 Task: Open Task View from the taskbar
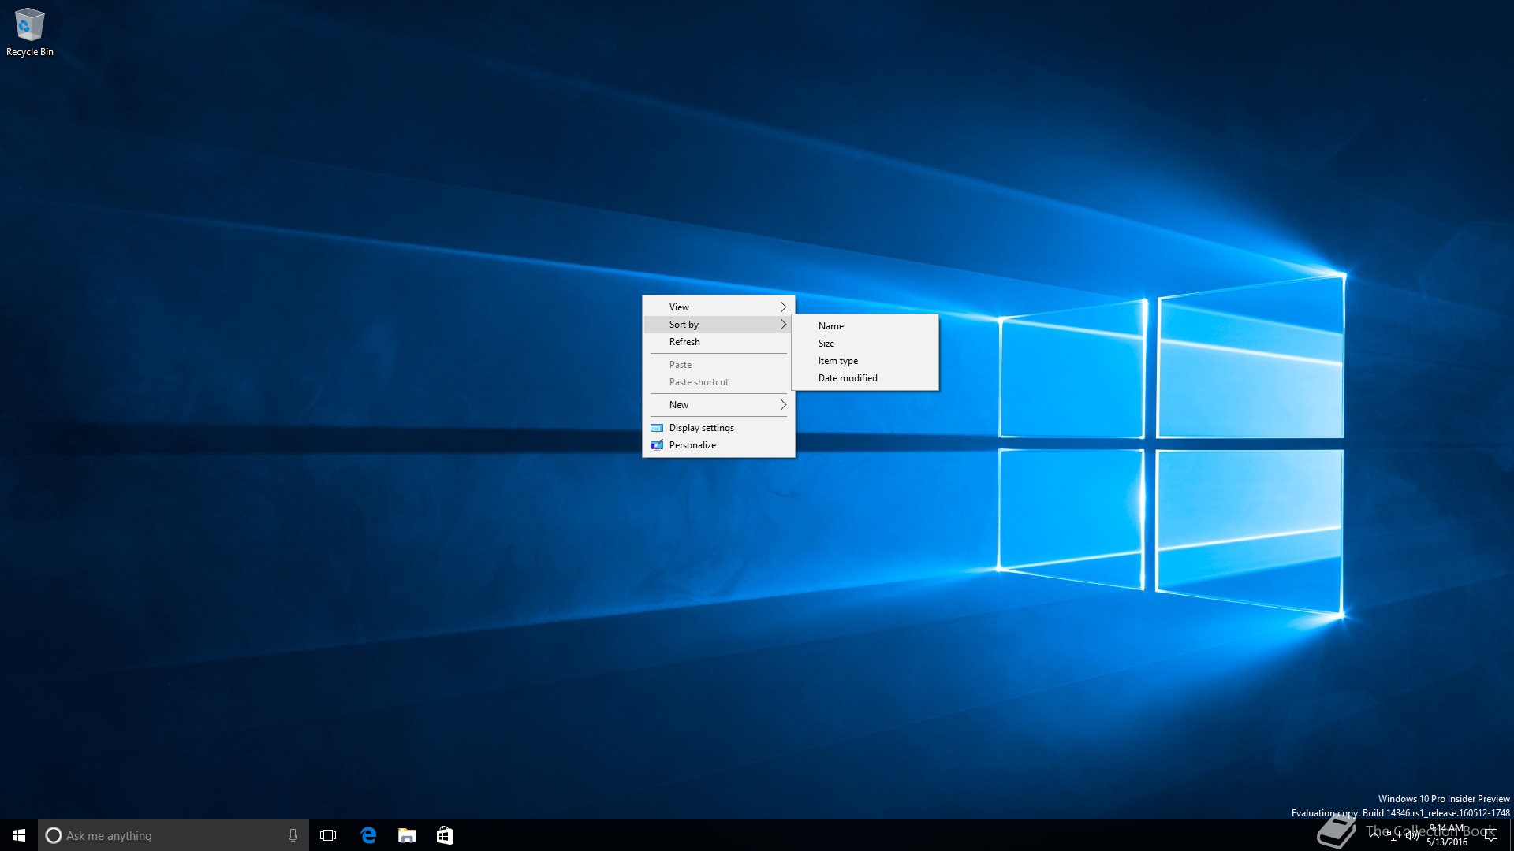[x=328, y=835]
